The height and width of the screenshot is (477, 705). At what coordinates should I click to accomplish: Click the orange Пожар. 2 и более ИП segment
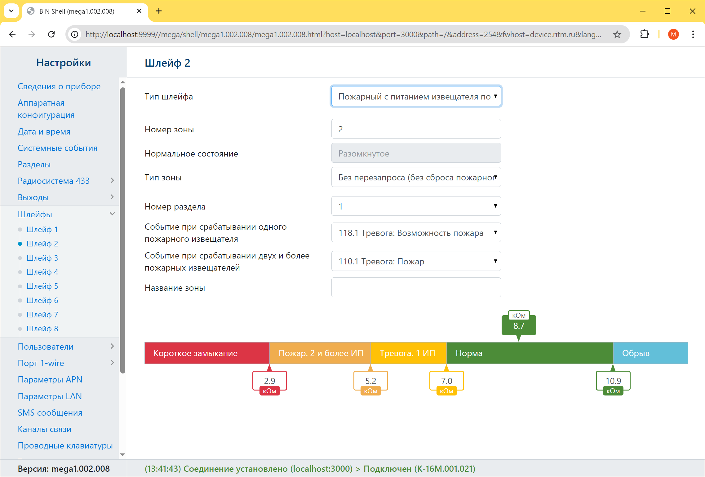point(320,353)
